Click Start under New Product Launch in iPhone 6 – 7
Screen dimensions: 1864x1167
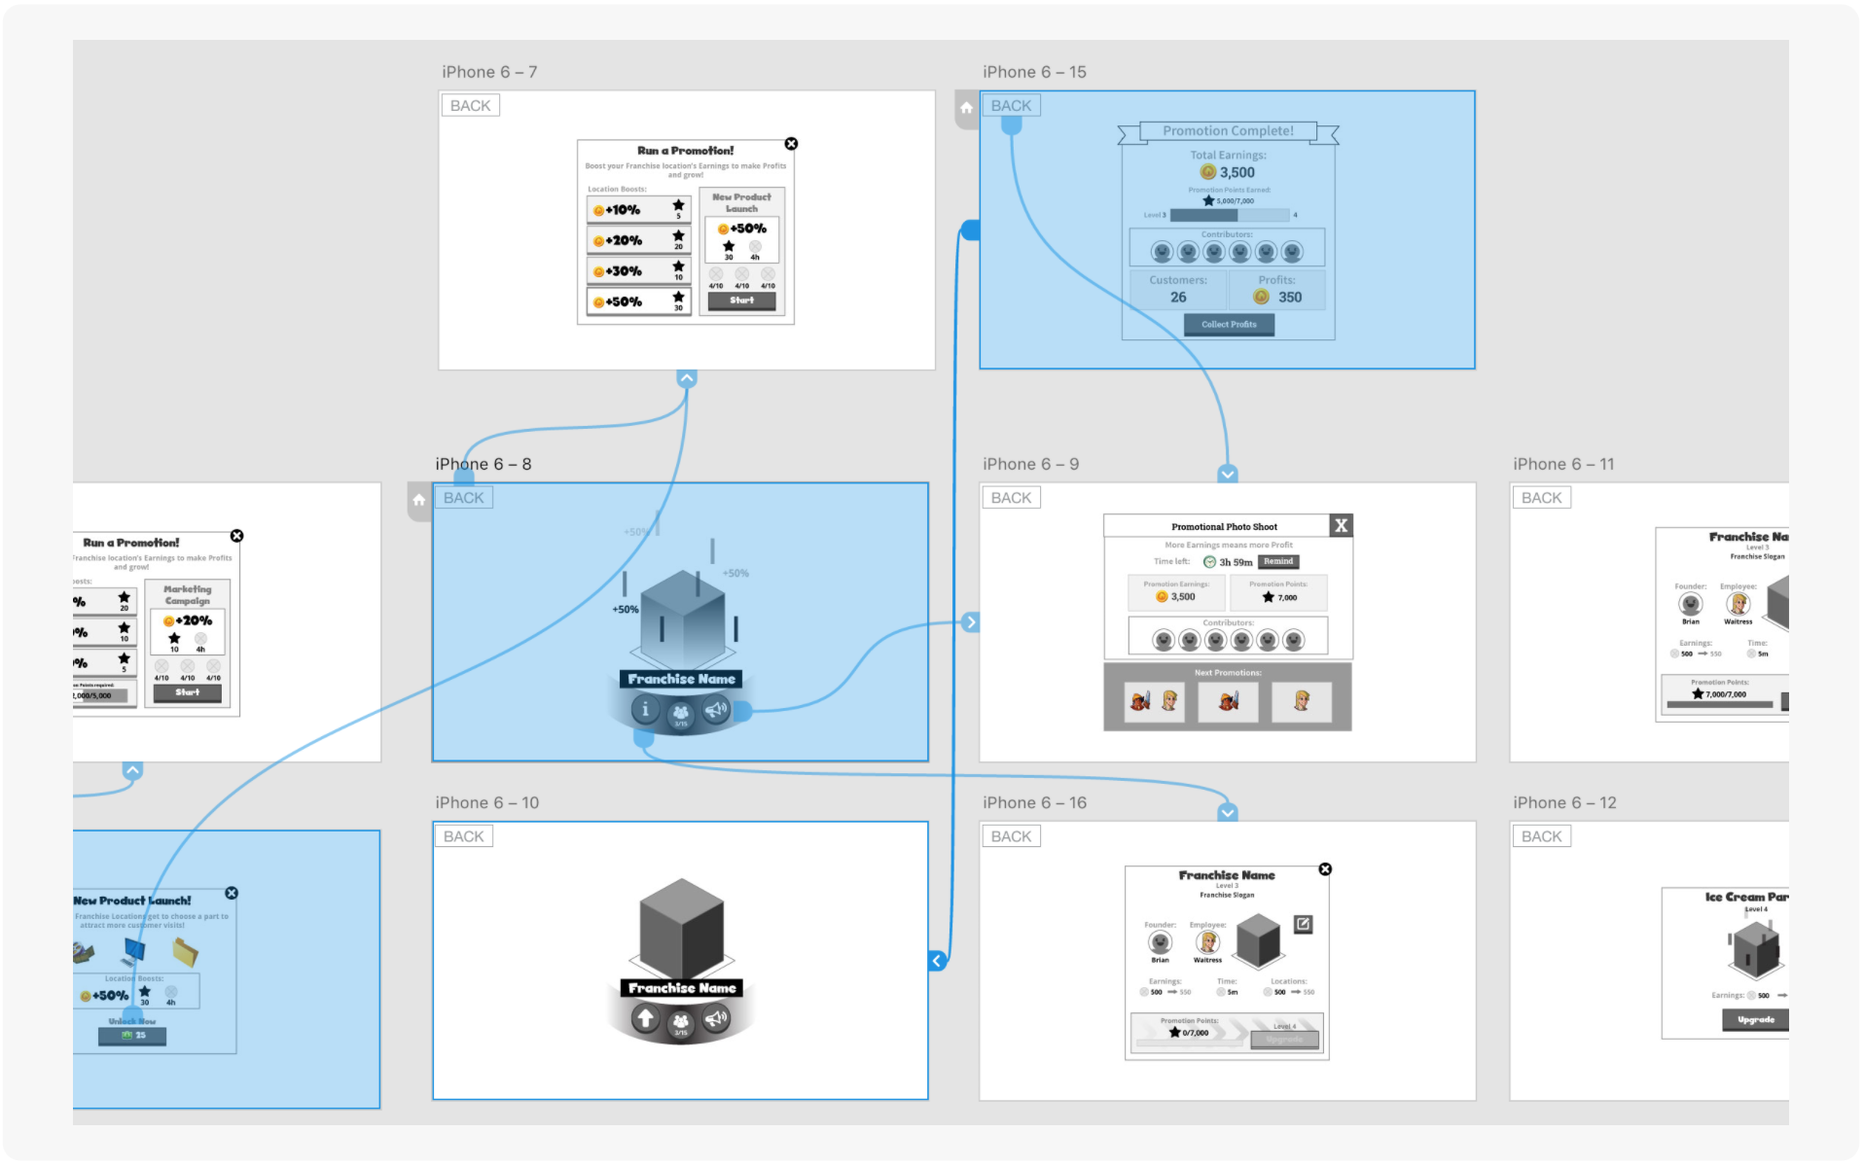pyautogui.click(x=741, y=301)
